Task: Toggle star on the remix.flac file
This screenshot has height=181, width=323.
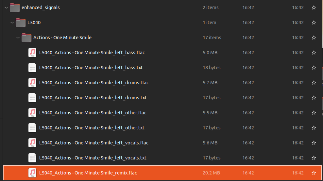Action: tap(314, 173)
